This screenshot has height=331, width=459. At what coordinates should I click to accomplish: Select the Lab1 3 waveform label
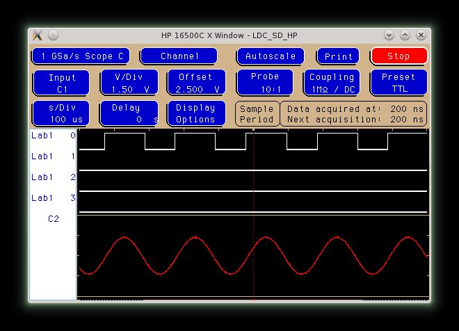point(54,198)
